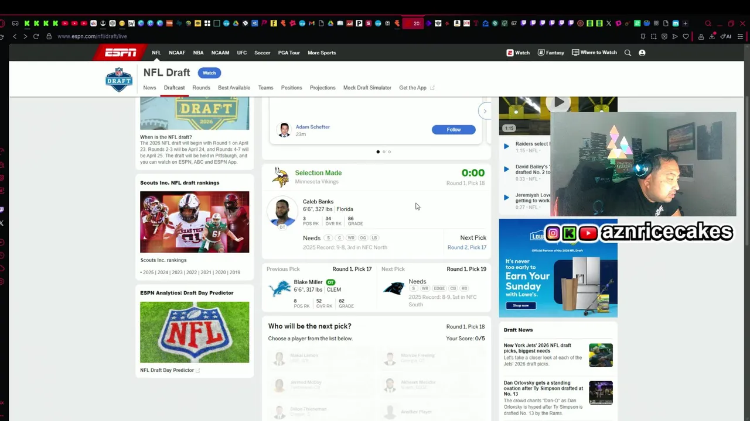Viewport: 750px width, 421px height.
Task: Open the NCAAM menu
Action: pyautogui.click(x=220, y=53)
